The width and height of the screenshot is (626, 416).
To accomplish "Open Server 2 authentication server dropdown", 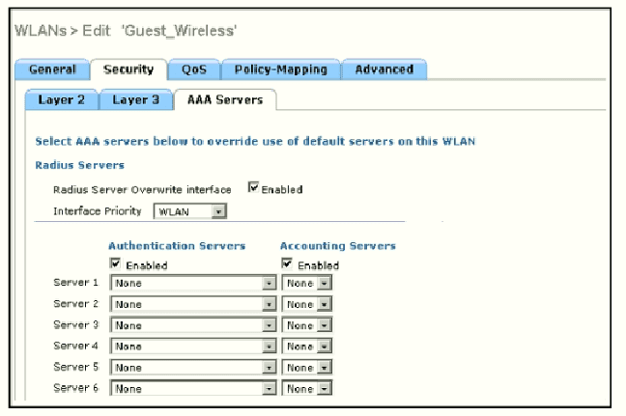I will 193,304.
